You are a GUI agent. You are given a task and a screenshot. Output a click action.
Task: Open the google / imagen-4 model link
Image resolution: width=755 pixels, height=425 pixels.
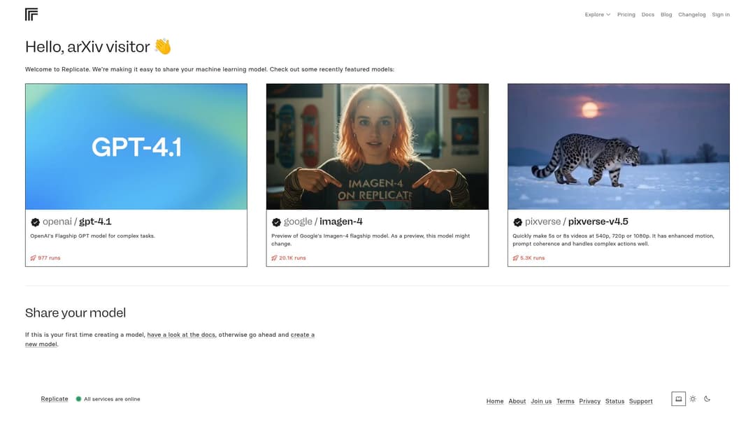(x=322, y=222)
